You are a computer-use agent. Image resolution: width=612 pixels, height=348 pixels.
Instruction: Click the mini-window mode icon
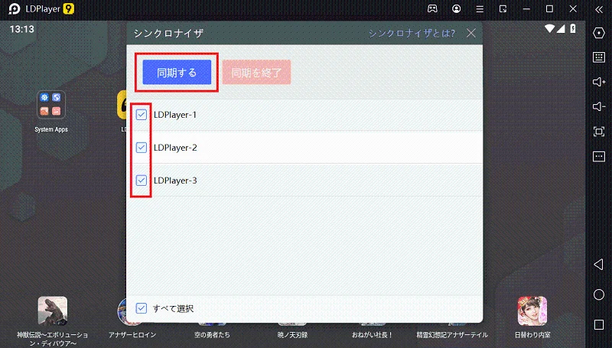click(x=503, y=9)
